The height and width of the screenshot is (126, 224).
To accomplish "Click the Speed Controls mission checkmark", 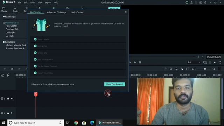I will [x=35, y=66].
